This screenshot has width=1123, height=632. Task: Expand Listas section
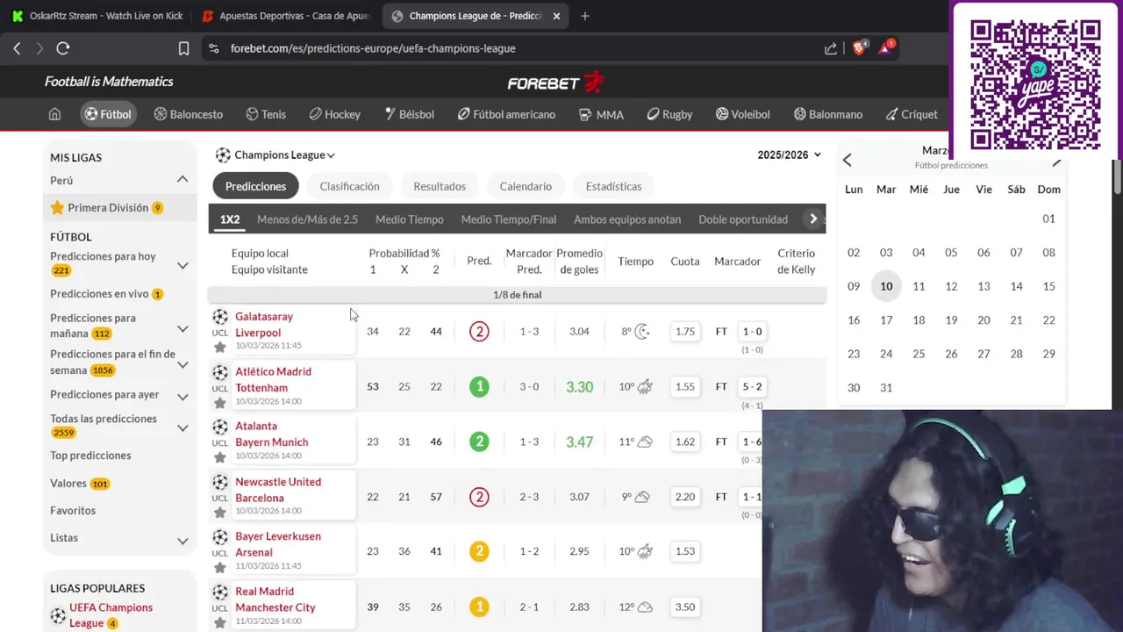point(182,542)
